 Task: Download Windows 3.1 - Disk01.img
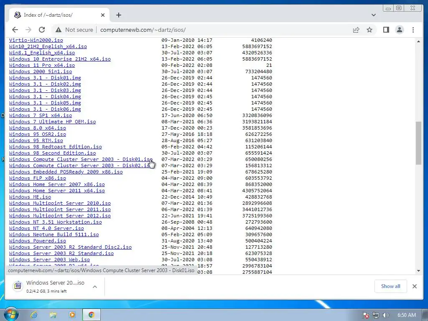click(45, 78)
